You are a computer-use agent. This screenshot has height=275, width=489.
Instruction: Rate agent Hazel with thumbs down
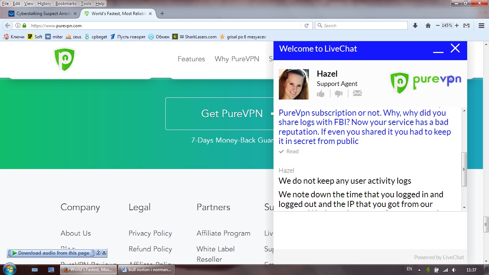coord(339,93)
